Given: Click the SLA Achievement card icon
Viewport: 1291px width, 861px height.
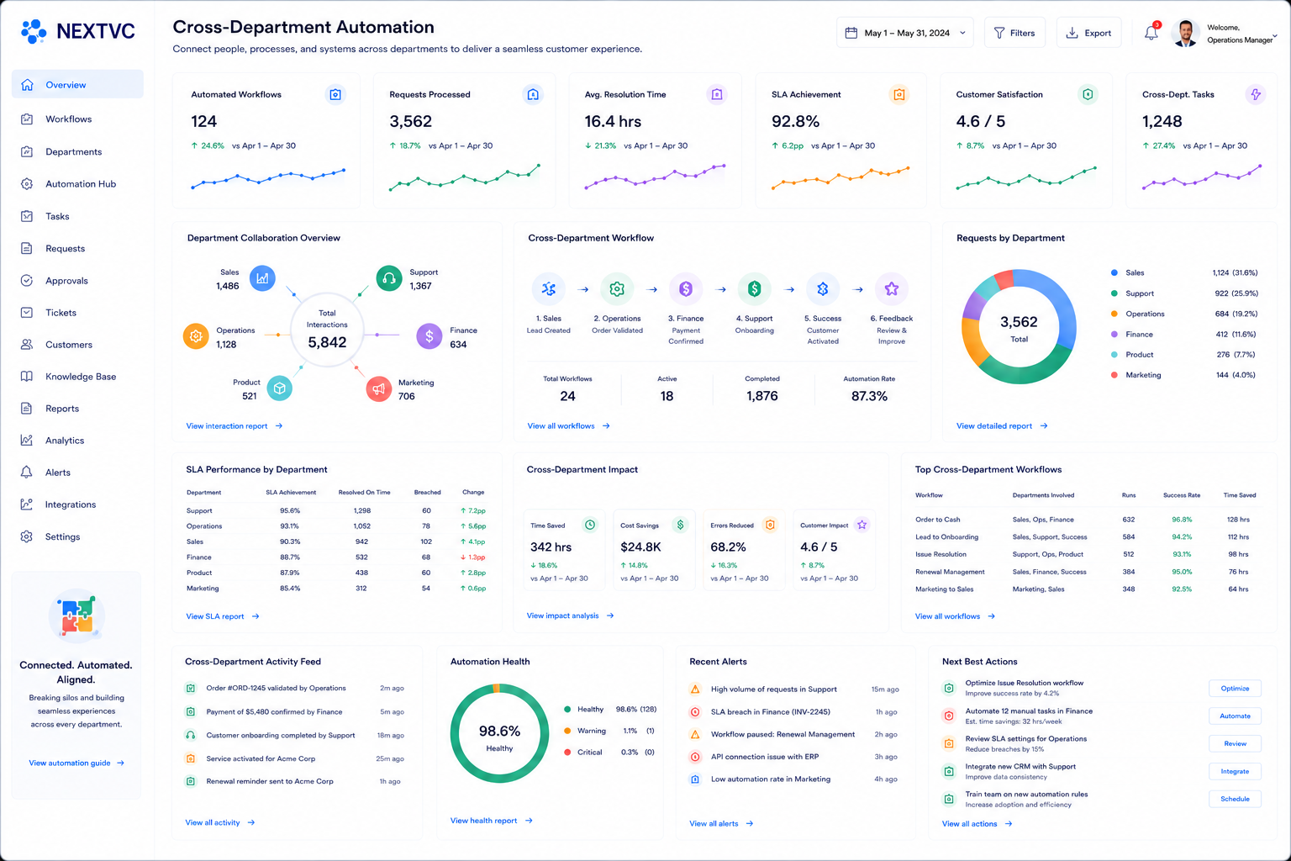Looking at the screenshot, I should [899, 94].
